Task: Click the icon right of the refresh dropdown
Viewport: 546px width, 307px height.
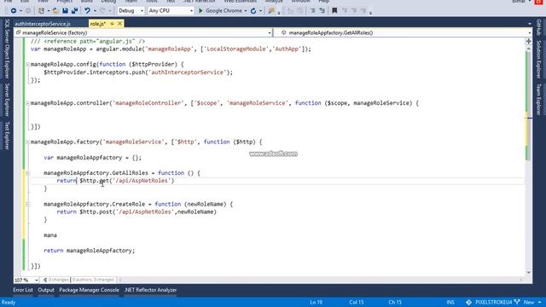Action: point(271,11)
